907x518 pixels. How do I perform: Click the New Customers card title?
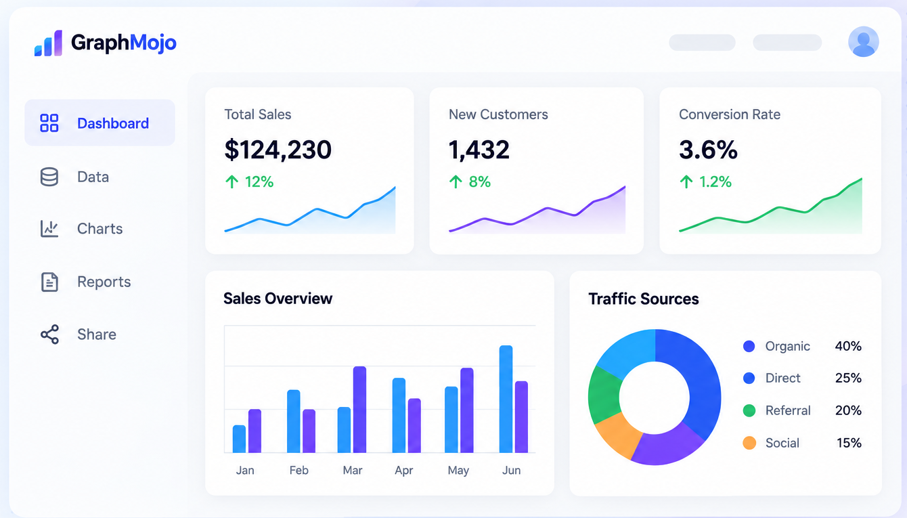pos(498,114)
